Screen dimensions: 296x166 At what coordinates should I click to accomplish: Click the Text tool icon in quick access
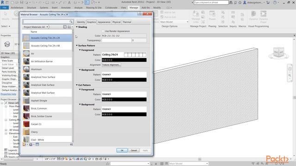click(69, 2)
